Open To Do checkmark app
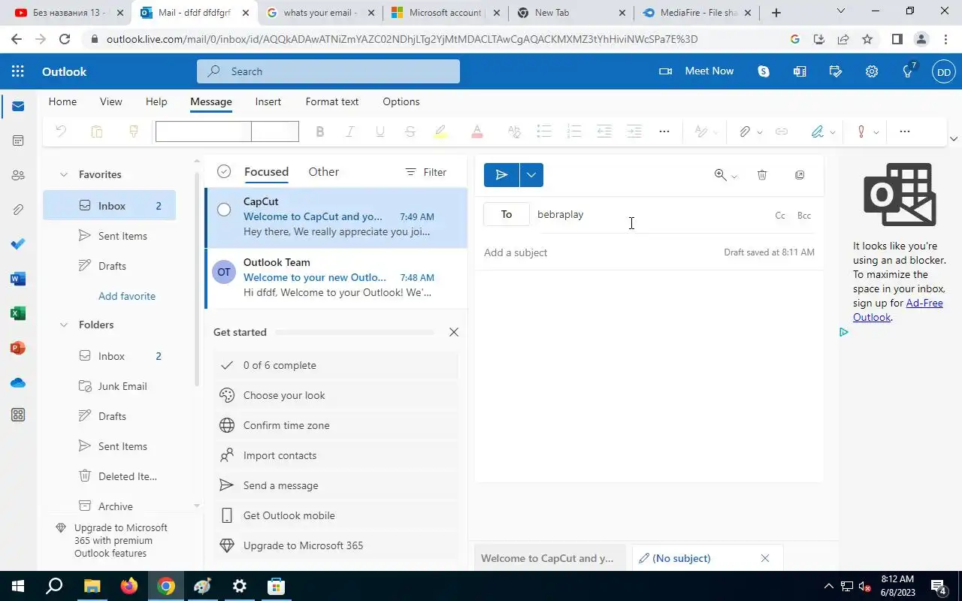The height and width of the screenshot is (601, 962). point(18,244)
